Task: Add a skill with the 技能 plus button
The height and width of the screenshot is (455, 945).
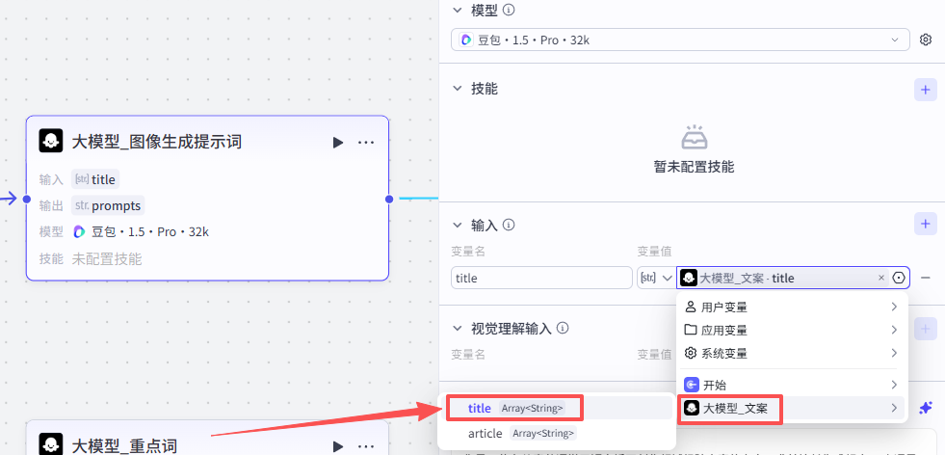Action: pyautogui.click(x=925, y=89)
